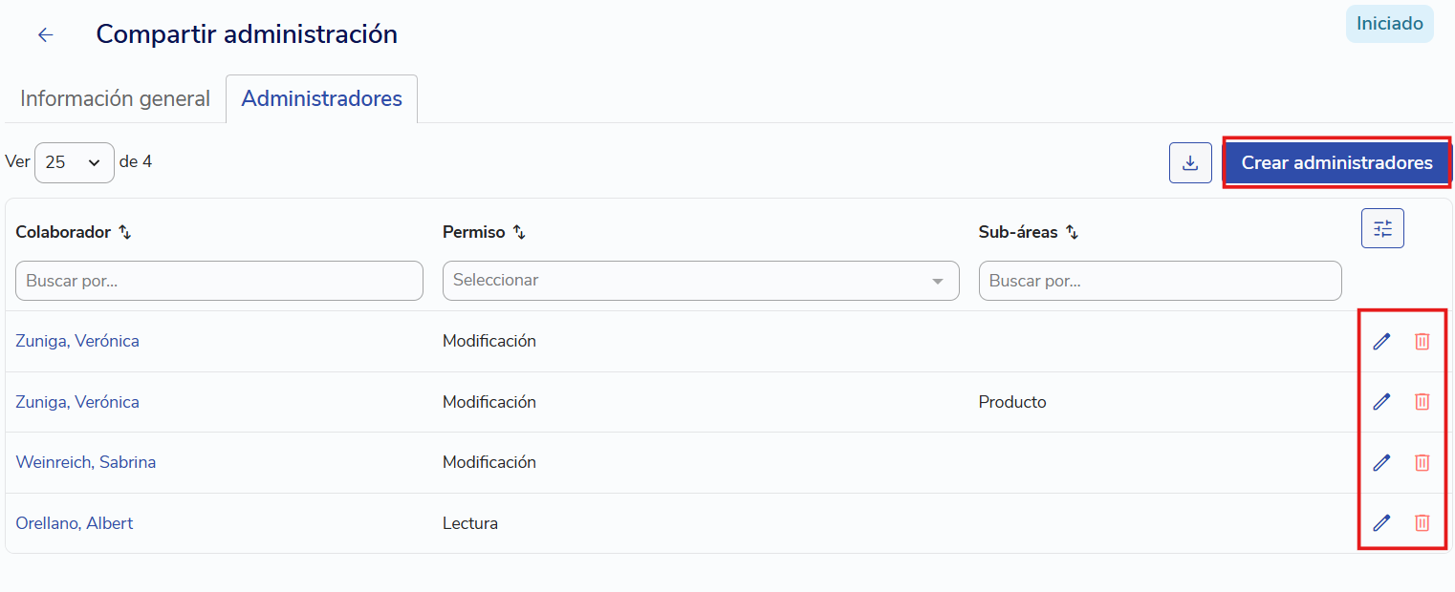Focus the Colaborador search field
The height and width of the screenshot is (592, 1455).
pos(219,281)
